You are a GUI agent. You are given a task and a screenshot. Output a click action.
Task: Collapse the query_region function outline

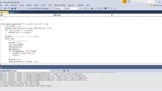tap(1, 24)
